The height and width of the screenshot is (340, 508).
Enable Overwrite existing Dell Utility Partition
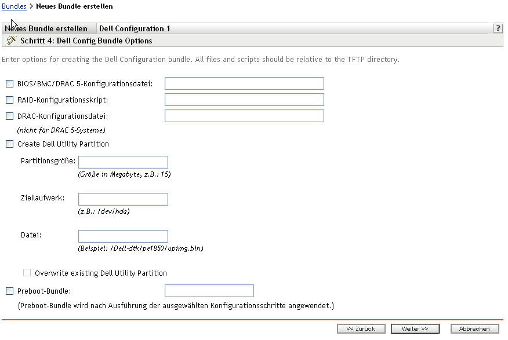tap(27, 273)
